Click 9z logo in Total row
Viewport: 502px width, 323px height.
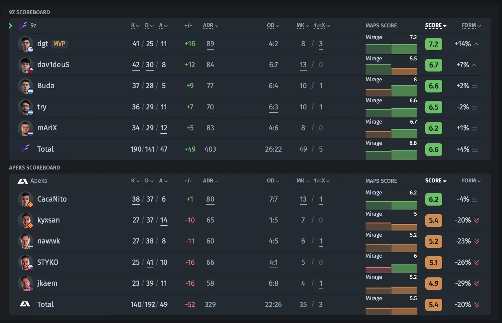[25, 149]
